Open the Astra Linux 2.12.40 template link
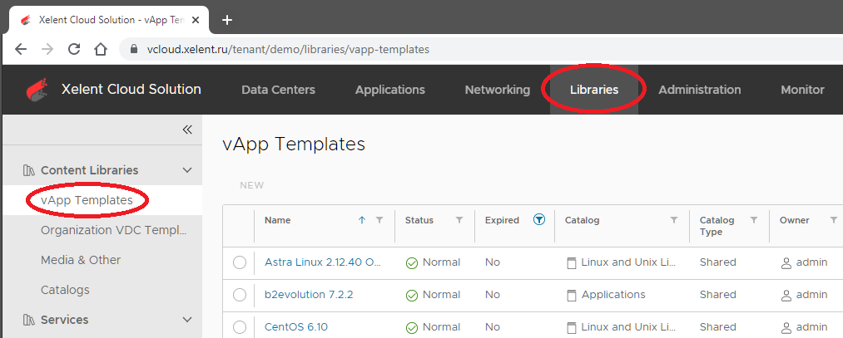The width and height of the screenshot is (843, 338). point(323,262)
